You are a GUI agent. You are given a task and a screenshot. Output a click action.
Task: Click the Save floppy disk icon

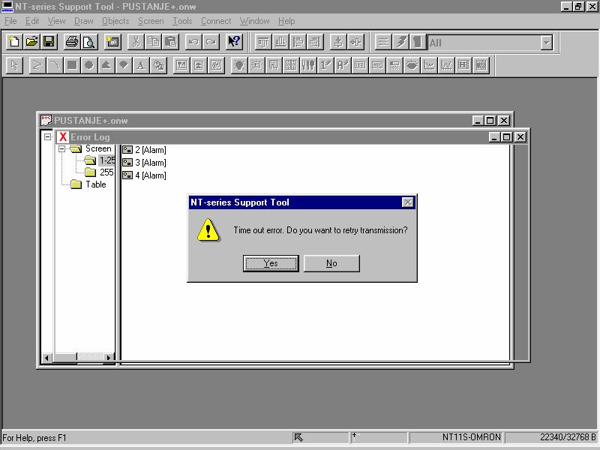[49, 42]
